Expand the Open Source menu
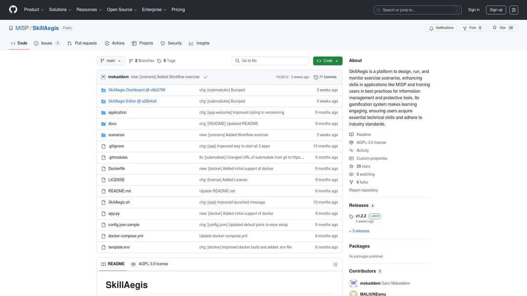This screenshot has height=296, width=527. (122, 10)
